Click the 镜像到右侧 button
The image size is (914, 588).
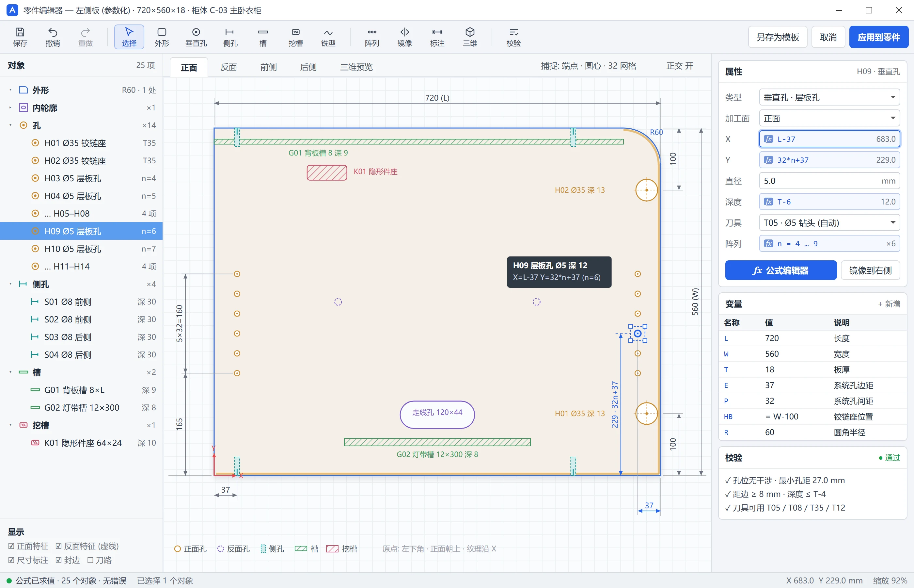click(870, 270)
